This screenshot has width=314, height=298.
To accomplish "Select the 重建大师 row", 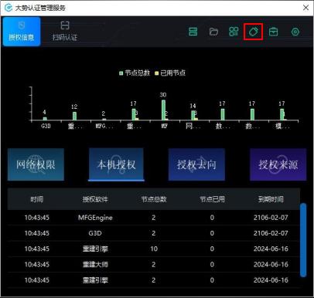I will [154, 264].
